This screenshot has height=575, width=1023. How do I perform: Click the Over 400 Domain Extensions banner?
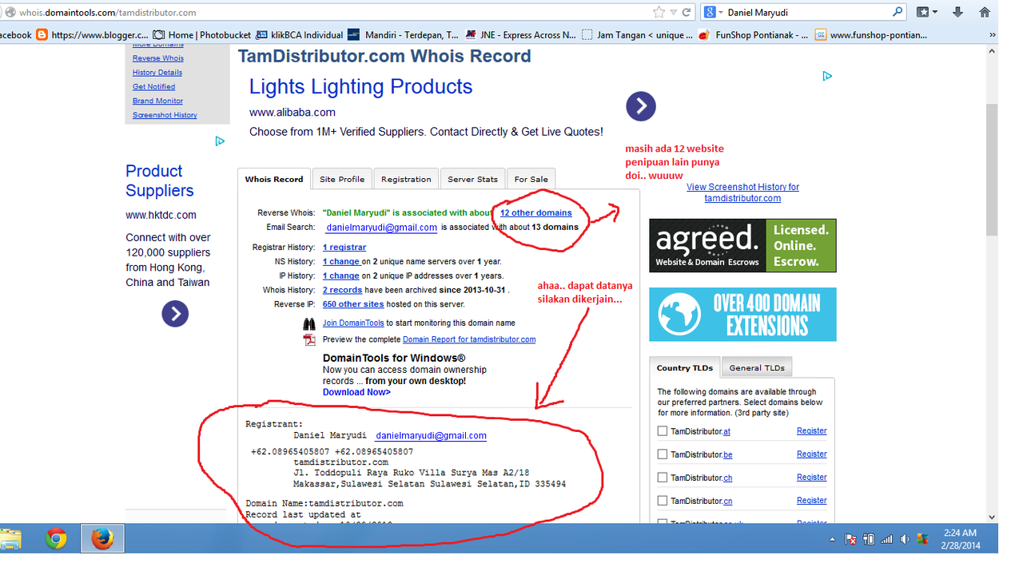742,315
